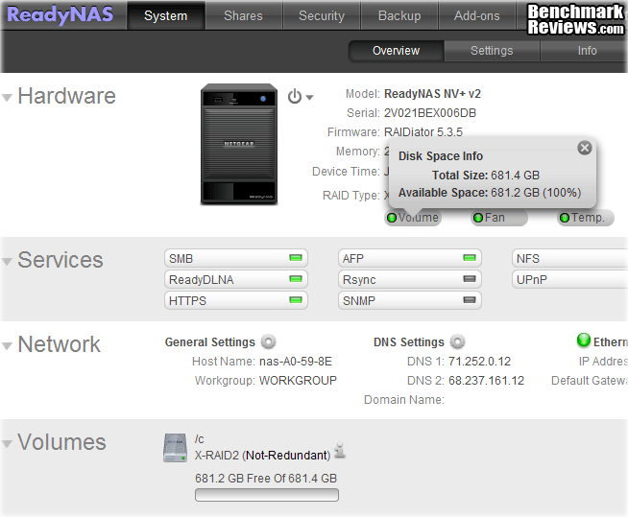
Task: Click the ReadyNAS logo
Action: [60, 14]
